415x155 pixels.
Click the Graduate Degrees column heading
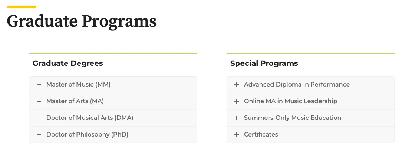(68, 63)
